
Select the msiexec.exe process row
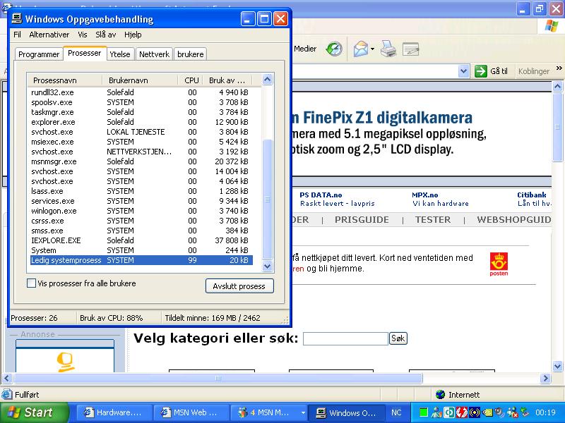coord(141,142)
